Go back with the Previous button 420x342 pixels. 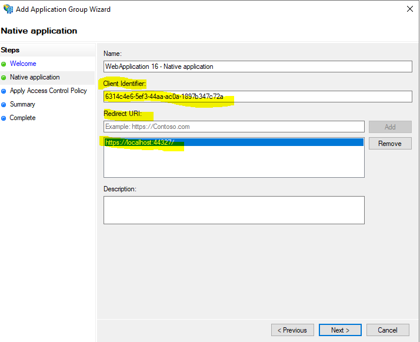coord(292,330)
